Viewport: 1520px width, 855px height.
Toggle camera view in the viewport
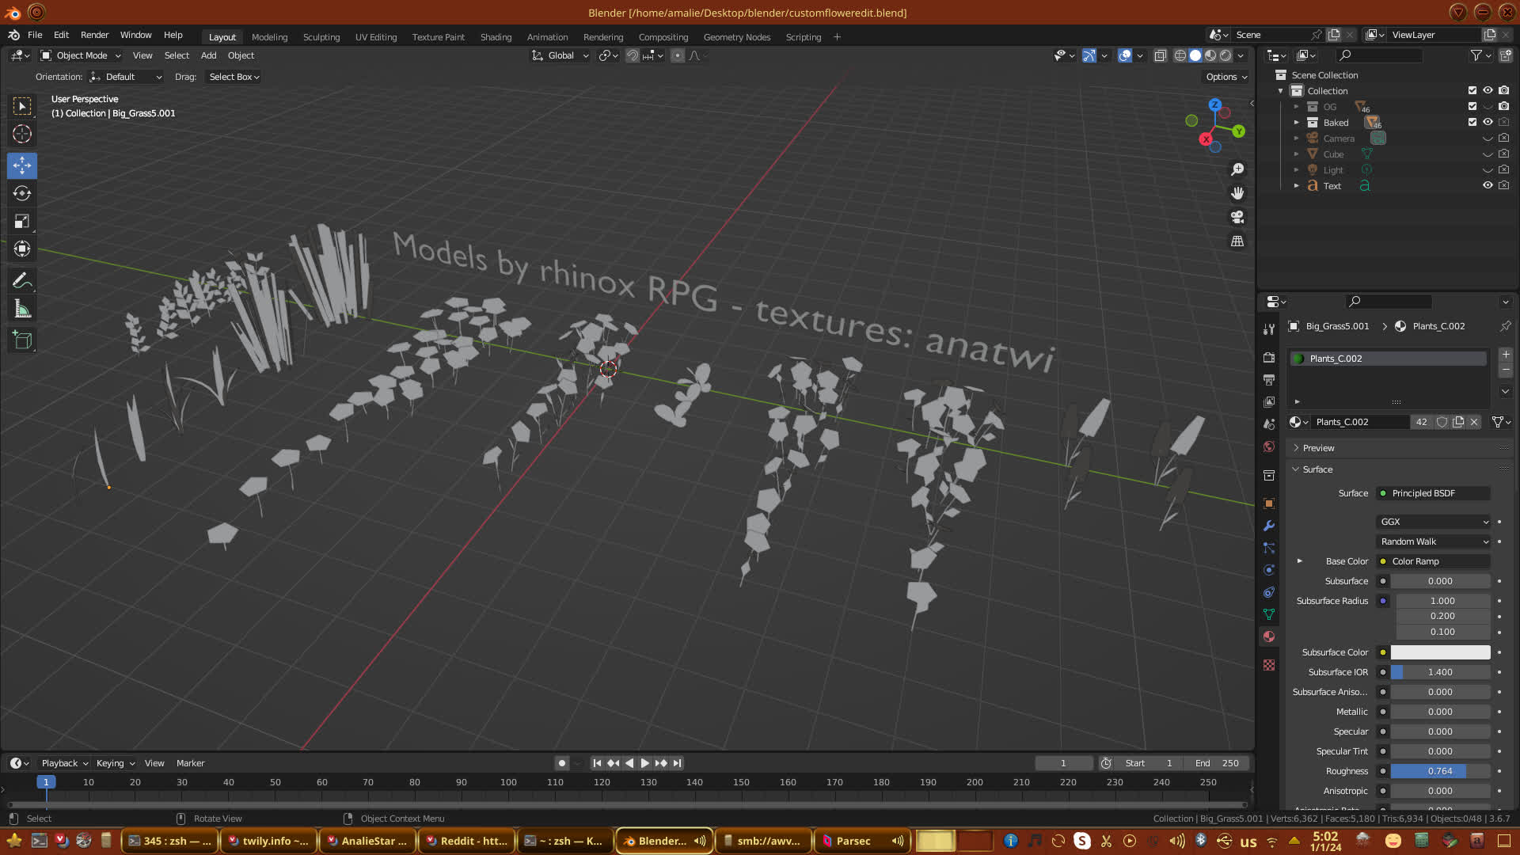tap(1237, 217)
